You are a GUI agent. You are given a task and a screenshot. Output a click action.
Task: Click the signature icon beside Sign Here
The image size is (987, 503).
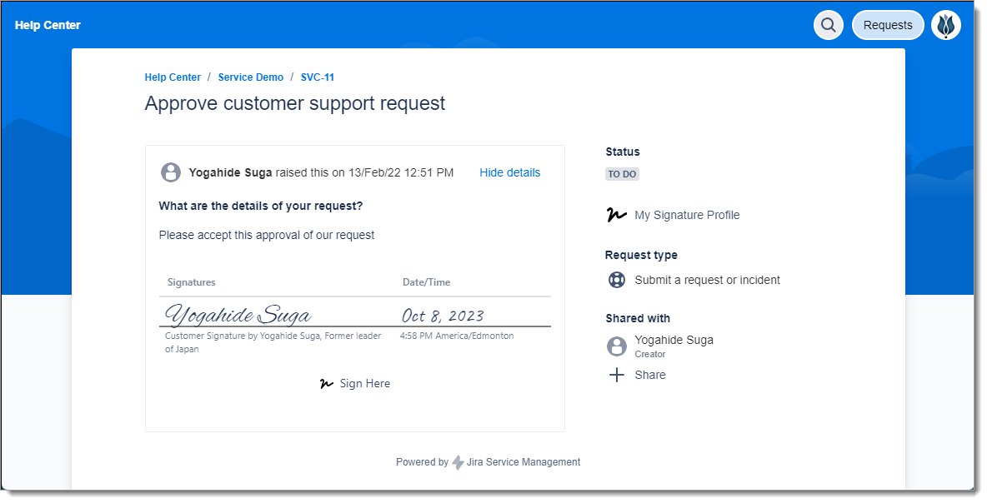(x=327, y=384)
